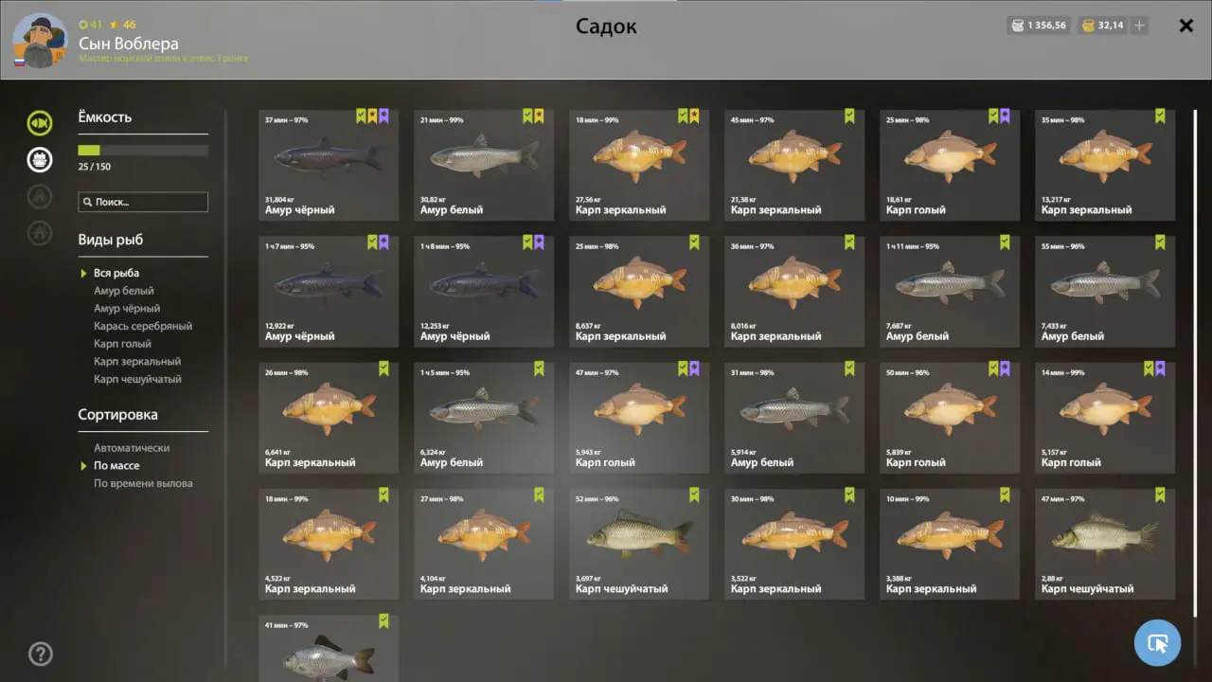Filter by Карп чешуйчатый species
Image resolution: width=1212 pixels, height=682 pixels.
(137, 379)
